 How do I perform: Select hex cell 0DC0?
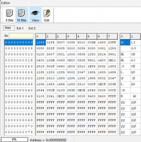(x=72, y=60)
